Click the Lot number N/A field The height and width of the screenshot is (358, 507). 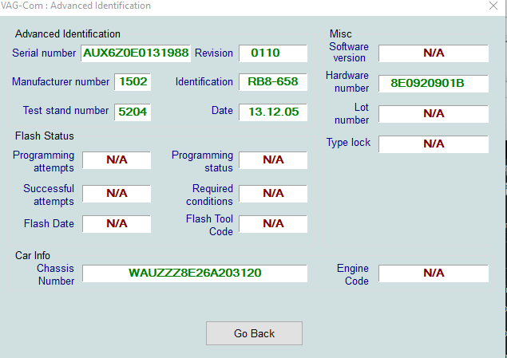[434, 114]
